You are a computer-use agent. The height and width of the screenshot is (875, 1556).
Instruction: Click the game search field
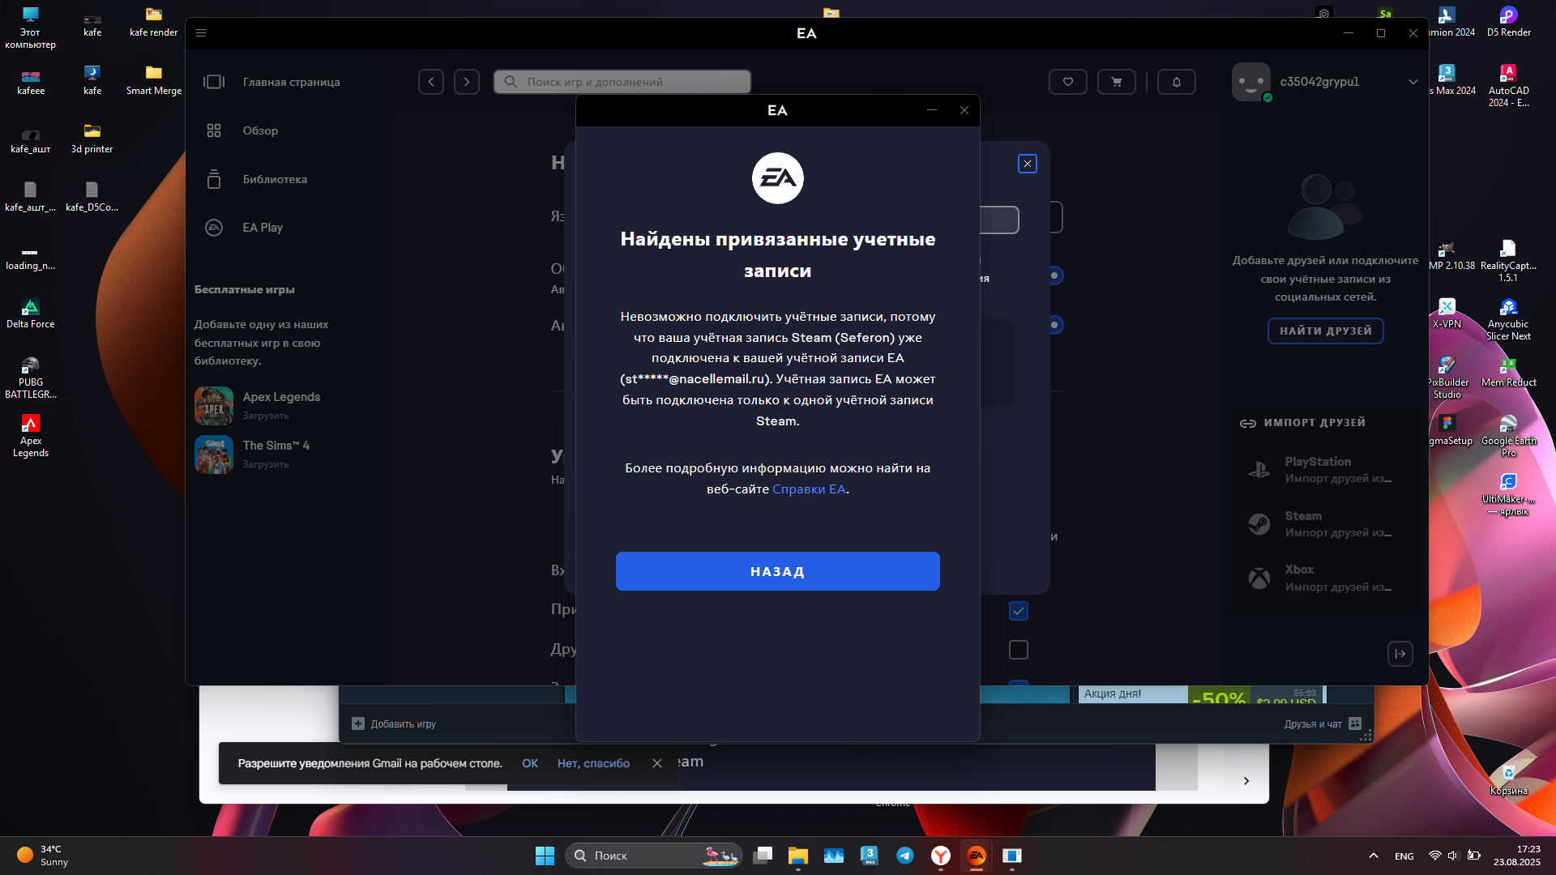pyautogui.click(x=622, y=82)
